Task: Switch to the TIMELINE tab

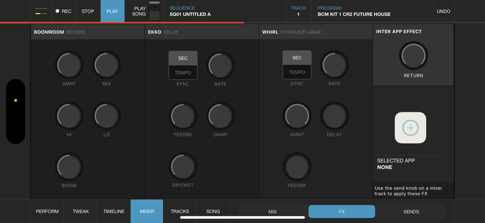Action: tap(114, 211)
